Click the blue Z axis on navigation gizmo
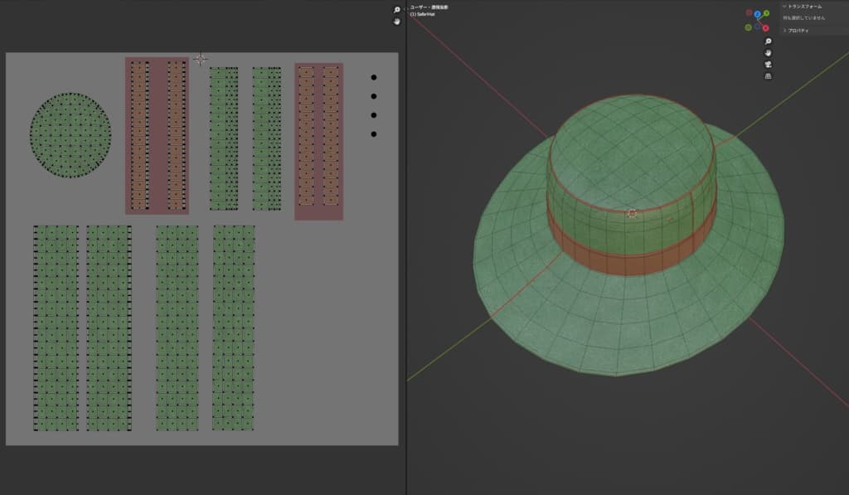Viewport: 849px width, 495px height. (757, 14)
